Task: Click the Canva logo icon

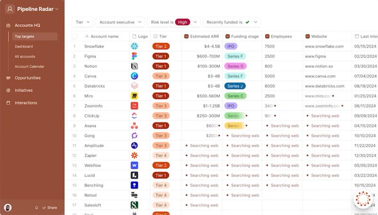Action: [134, 76]
